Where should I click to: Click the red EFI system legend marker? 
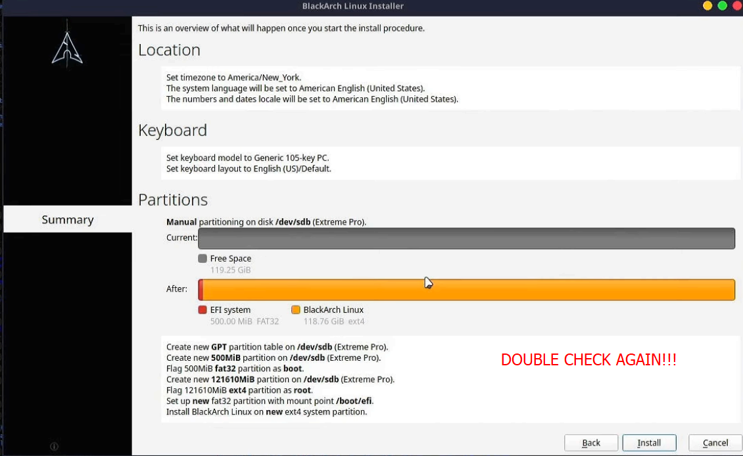(x=202, y=309)
